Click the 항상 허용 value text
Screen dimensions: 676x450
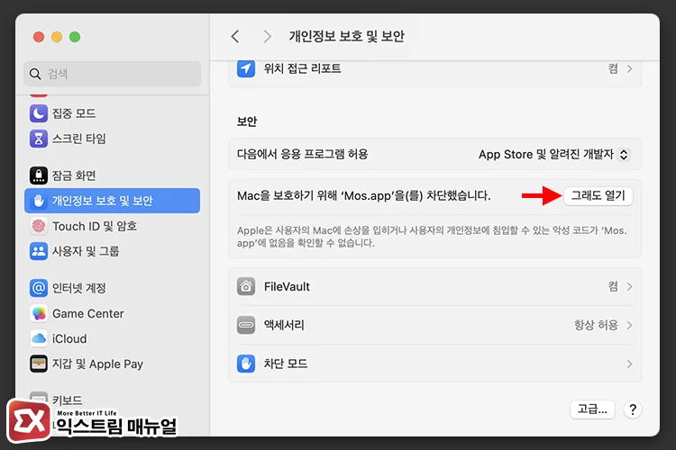[596, 325]
